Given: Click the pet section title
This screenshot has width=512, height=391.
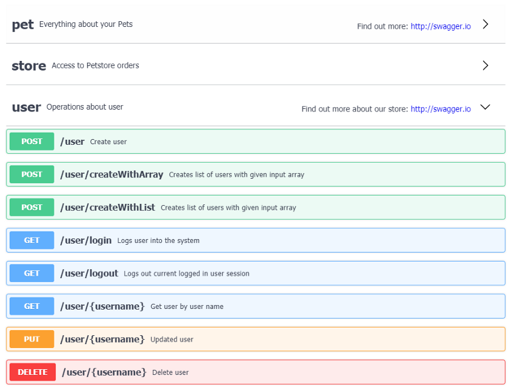Looking at the screenshot, I should (x=22, y=24).
